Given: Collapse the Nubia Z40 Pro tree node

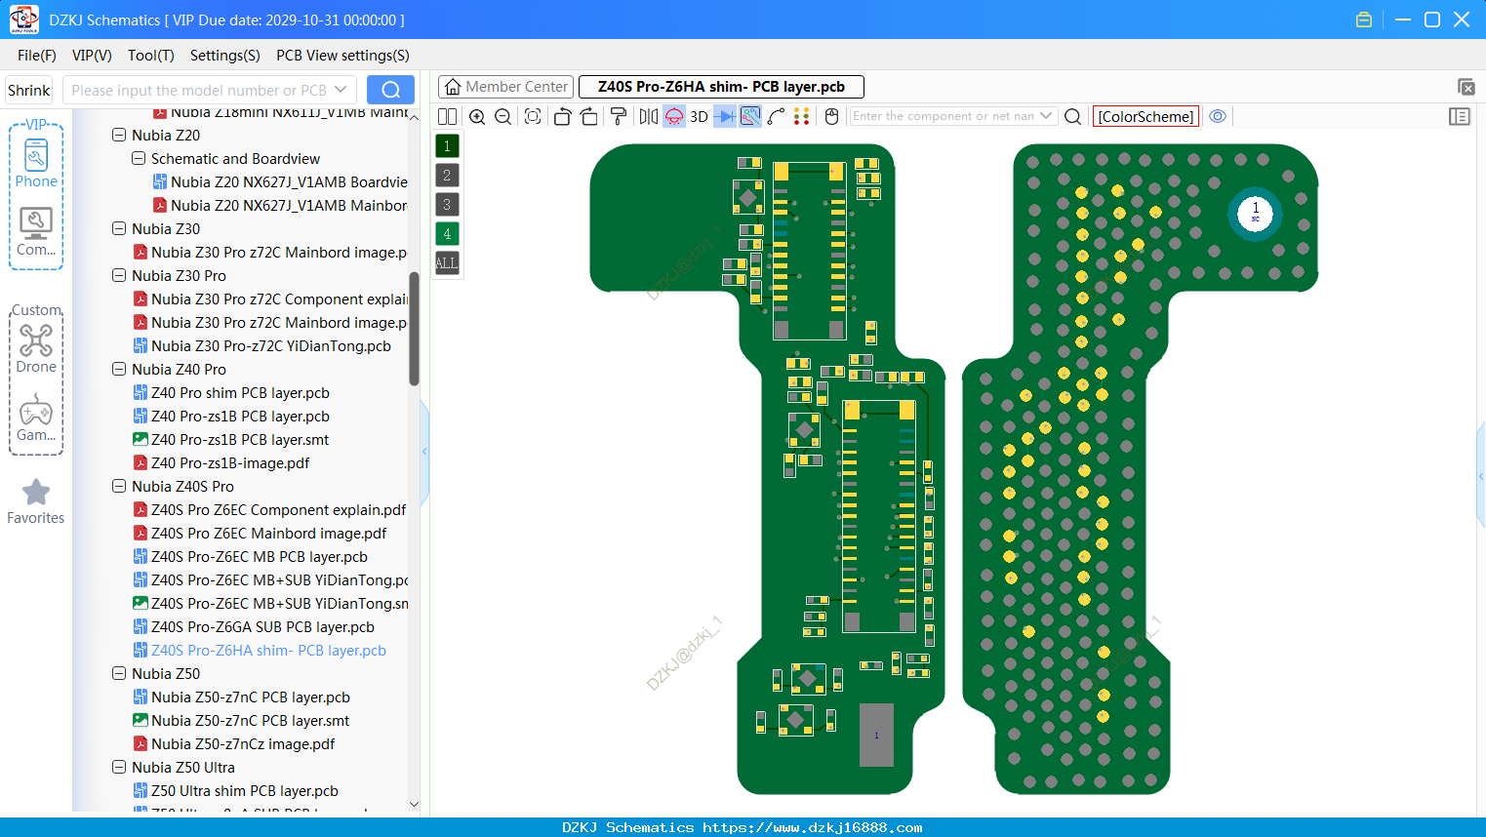Looking at the screenshot, I should (119, 370).
